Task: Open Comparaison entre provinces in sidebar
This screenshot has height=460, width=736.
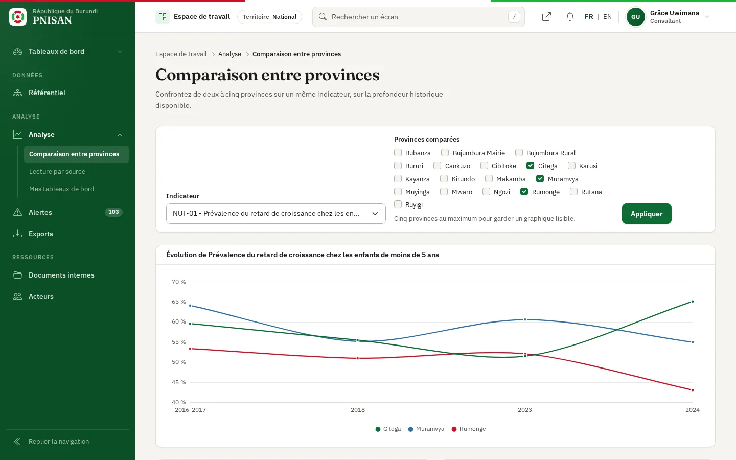Action: 76,154
